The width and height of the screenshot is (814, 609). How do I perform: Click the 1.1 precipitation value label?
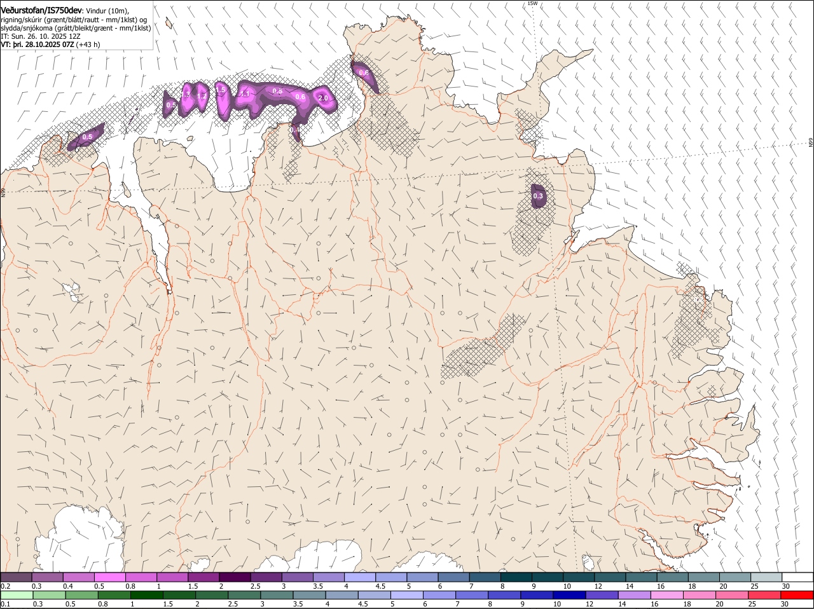pyautogui.click(x=245, y=94)
